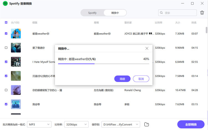Check the 你的眼睛背叛了你的心 checkbox

[6, 90]
